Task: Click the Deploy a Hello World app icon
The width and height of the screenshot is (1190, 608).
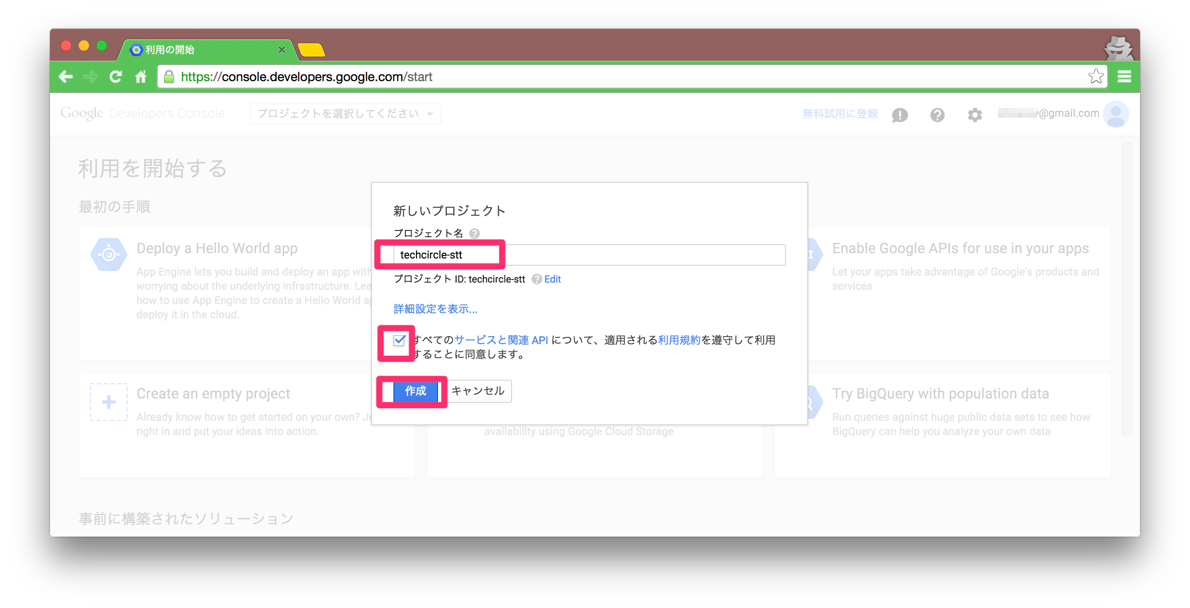Action: pos(108,255)
